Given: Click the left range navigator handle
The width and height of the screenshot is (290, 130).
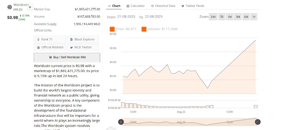Looking at the screenshot, I should pos(121,122).
